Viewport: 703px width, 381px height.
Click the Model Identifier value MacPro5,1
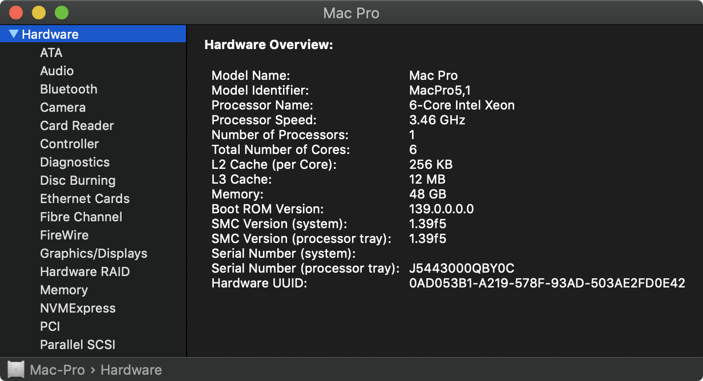click(x=440, y=90)
